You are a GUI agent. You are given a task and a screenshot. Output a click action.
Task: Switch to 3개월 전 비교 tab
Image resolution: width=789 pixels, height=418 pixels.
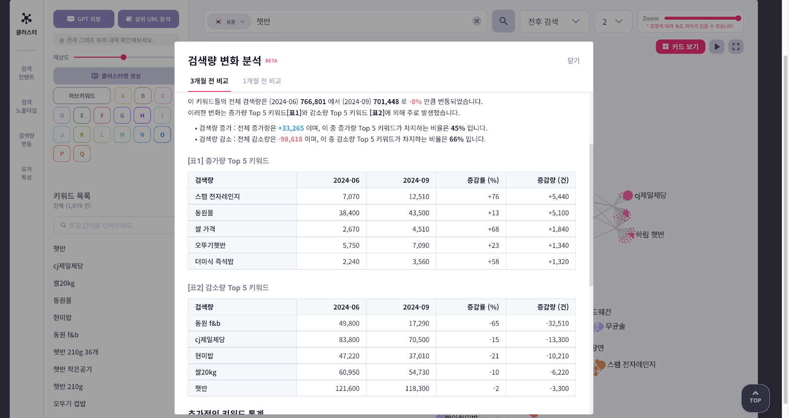coord(209,81)
